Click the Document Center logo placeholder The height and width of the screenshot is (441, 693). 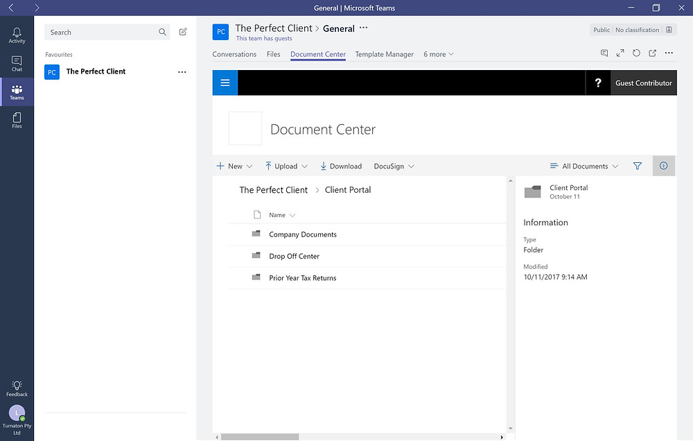click(x=245, y=129)
